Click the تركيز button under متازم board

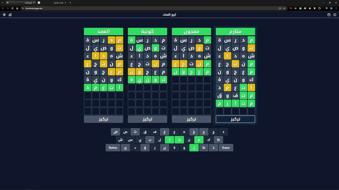[x=235, y=119]
